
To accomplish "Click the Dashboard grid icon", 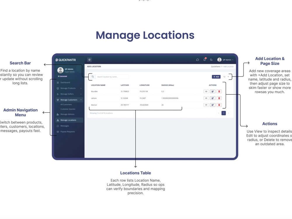I will 58,83.
